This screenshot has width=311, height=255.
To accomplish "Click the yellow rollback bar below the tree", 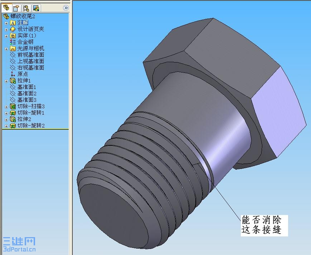I will click(x=35, y=129).
